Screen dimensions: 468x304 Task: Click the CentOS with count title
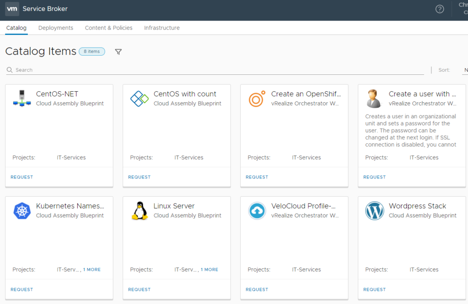pos(185,94)
